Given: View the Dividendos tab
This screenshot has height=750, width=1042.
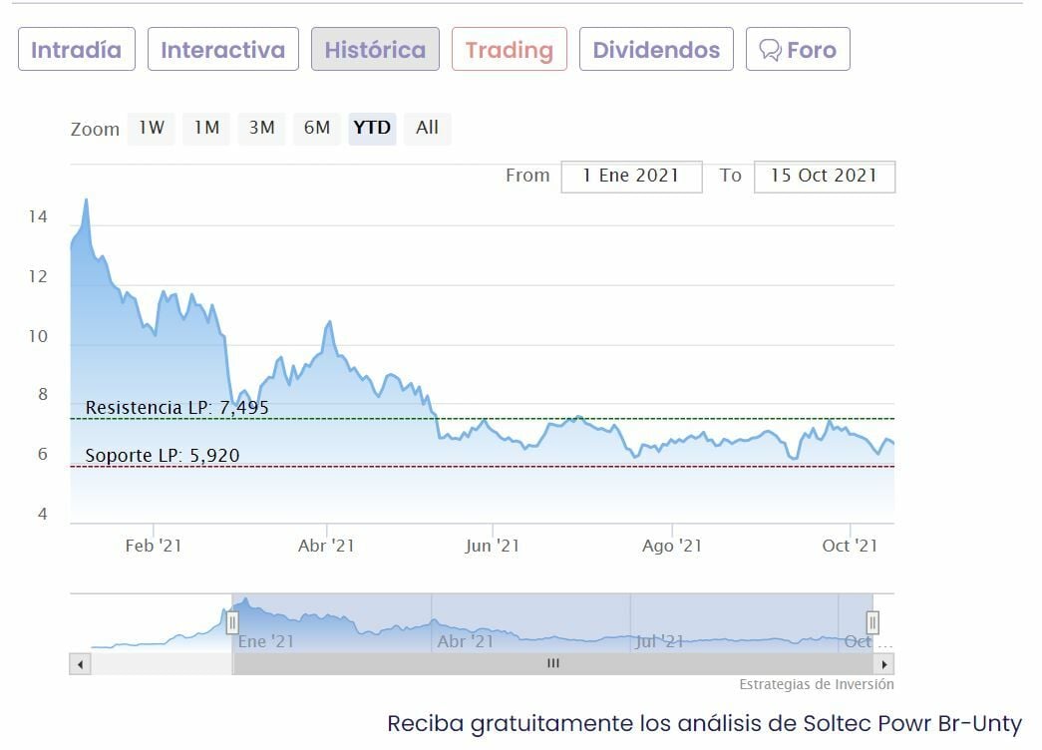Looking at the screenshot, I should coord(656,50).
